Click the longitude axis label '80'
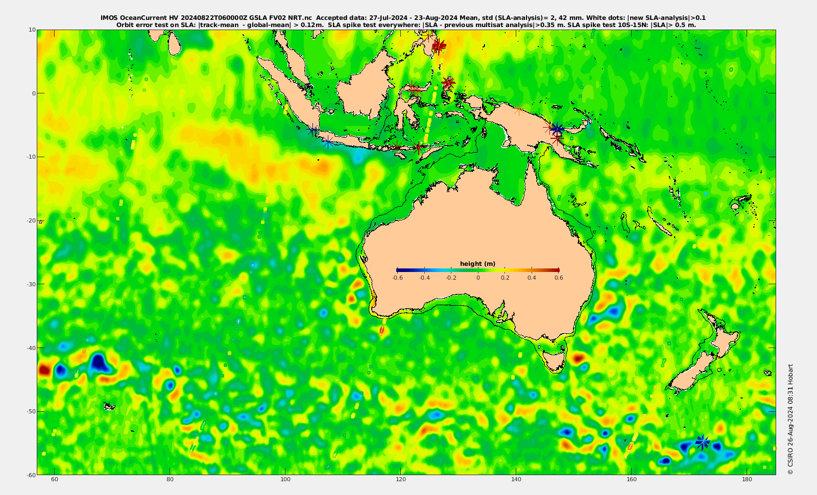 coord(170,480)
